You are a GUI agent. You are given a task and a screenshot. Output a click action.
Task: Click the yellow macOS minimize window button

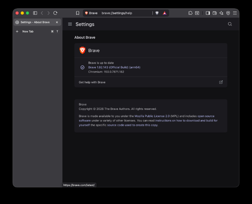pyautogui.click(x=22, y=13)
